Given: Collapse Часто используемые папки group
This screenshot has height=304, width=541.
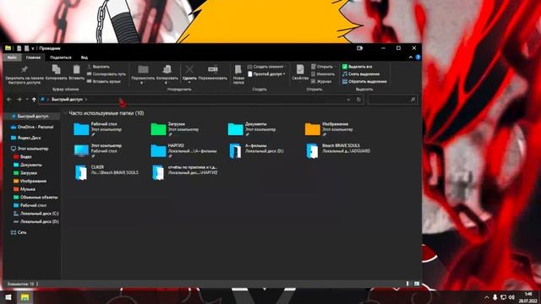Looking at the screenshot, I should 66,113.
